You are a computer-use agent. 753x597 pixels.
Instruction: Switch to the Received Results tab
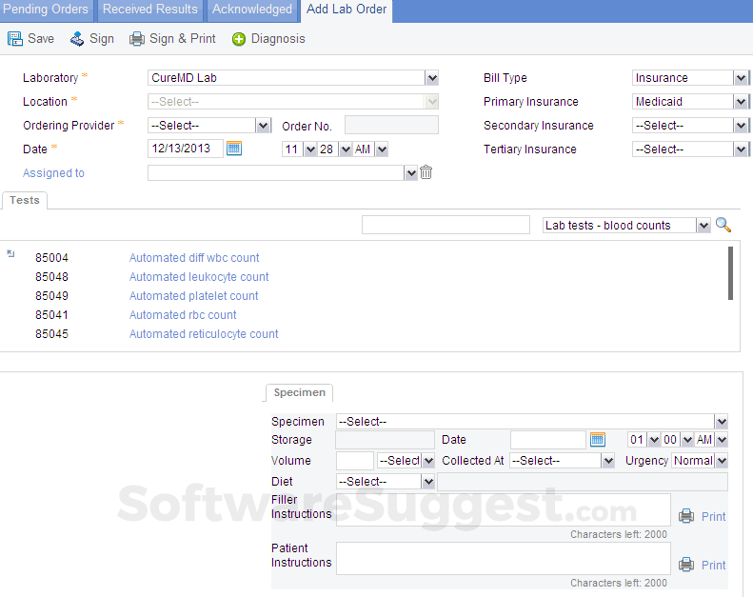150,10
